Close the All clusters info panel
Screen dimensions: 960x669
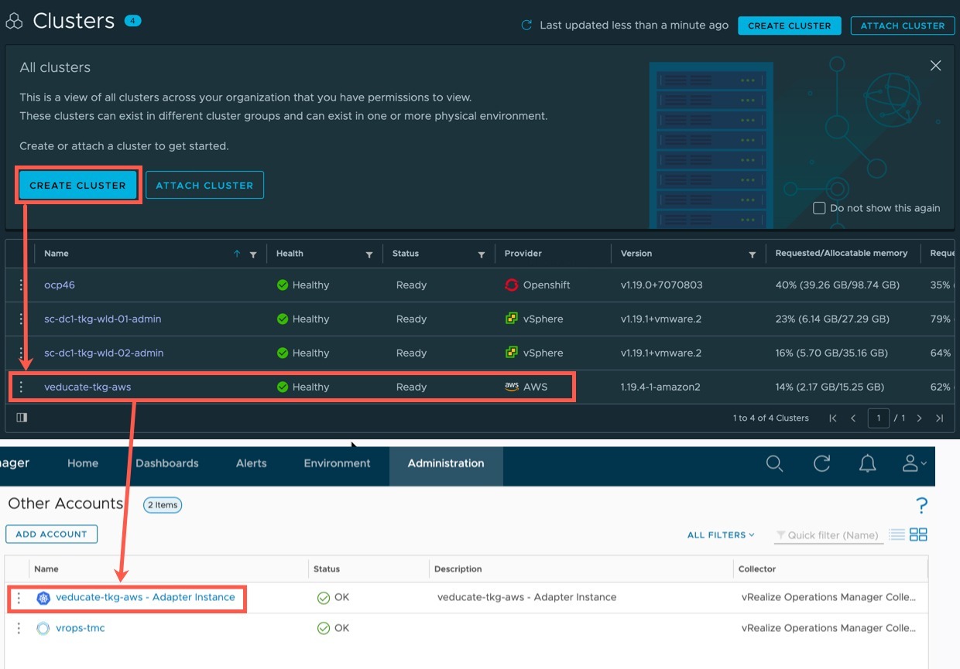[x=935, y=66]
